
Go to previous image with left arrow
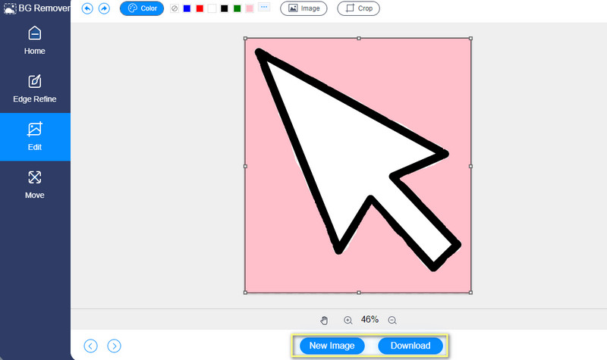click(x=90, y=346)
